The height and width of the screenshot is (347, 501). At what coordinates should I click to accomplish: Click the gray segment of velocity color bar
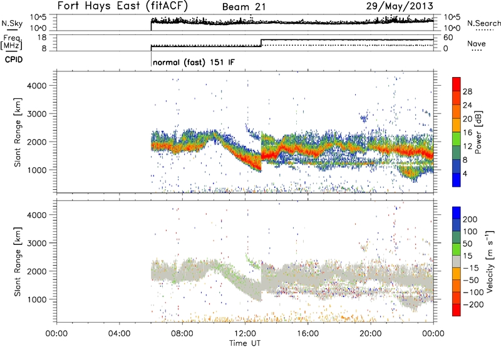pos(457,261)
